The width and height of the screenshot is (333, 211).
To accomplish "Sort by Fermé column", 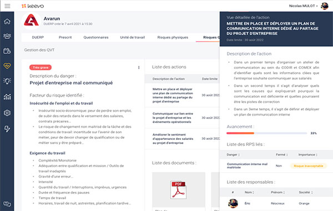I will click(282, 155).
